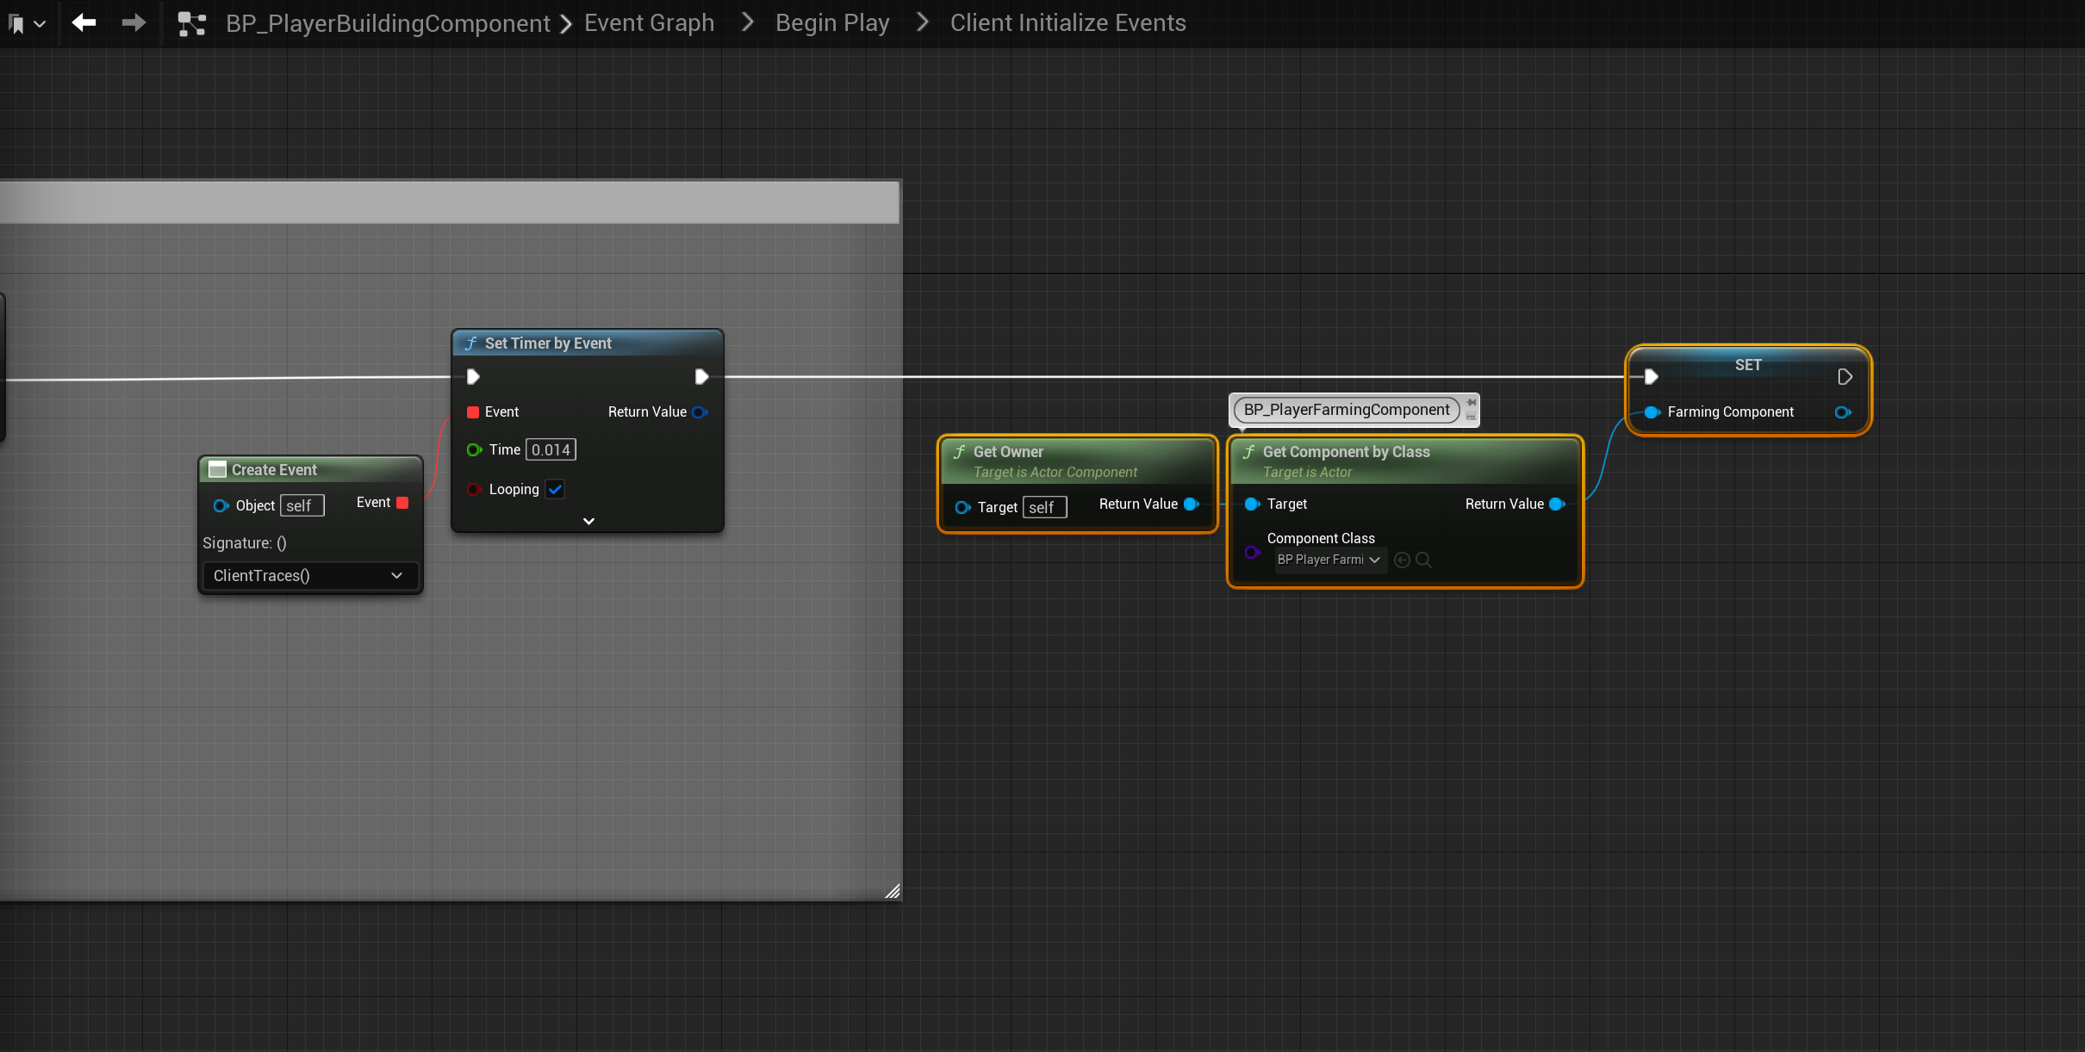The height and width of the screenshot is (1052, 2085).
Task: Click the use-selected arrow next to Component Class
Action: 1402,560
